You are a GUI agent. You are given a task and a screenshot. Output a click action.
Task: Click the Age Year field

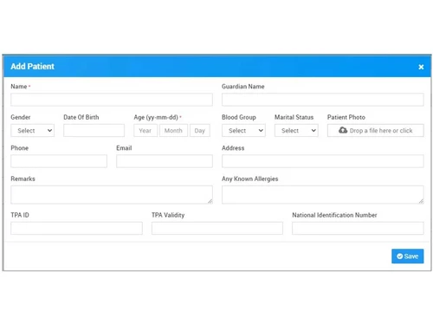(145, 130)
